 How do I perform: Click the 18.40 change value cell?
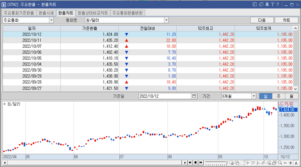click(x=147, y=82)
